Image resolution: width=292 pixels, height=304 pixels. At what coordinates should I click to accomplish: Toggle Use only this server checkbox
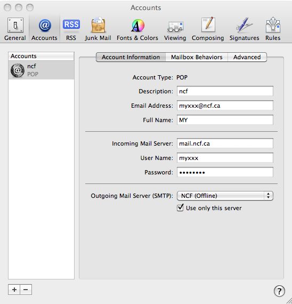pyautogui.click(x=180, y=208)
